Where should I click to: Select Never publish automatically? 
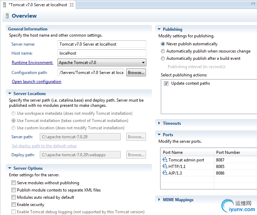(163, 44)
